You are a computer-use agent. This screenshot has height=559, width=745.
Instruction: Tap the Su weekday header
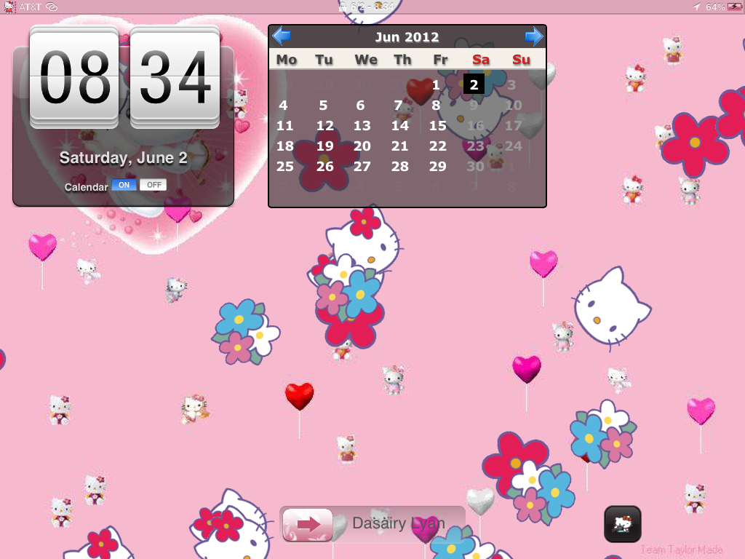point(521,60)
